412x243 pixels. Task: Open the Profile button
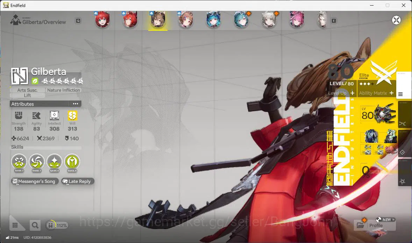coord(375,225)
